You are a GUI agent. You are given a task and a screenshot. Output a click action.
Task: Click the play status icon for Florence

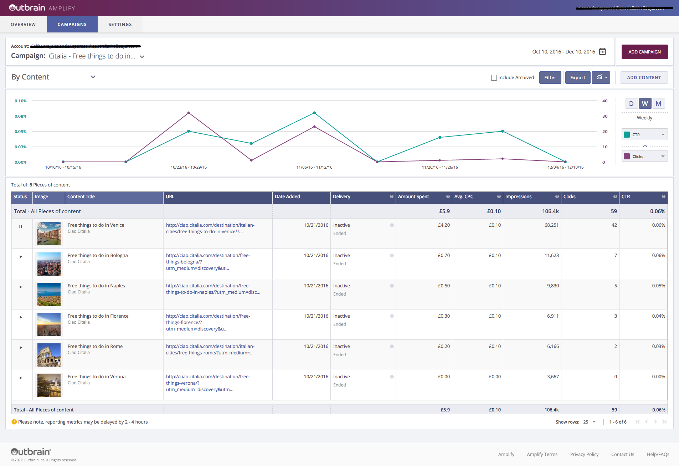pos(21,317)
